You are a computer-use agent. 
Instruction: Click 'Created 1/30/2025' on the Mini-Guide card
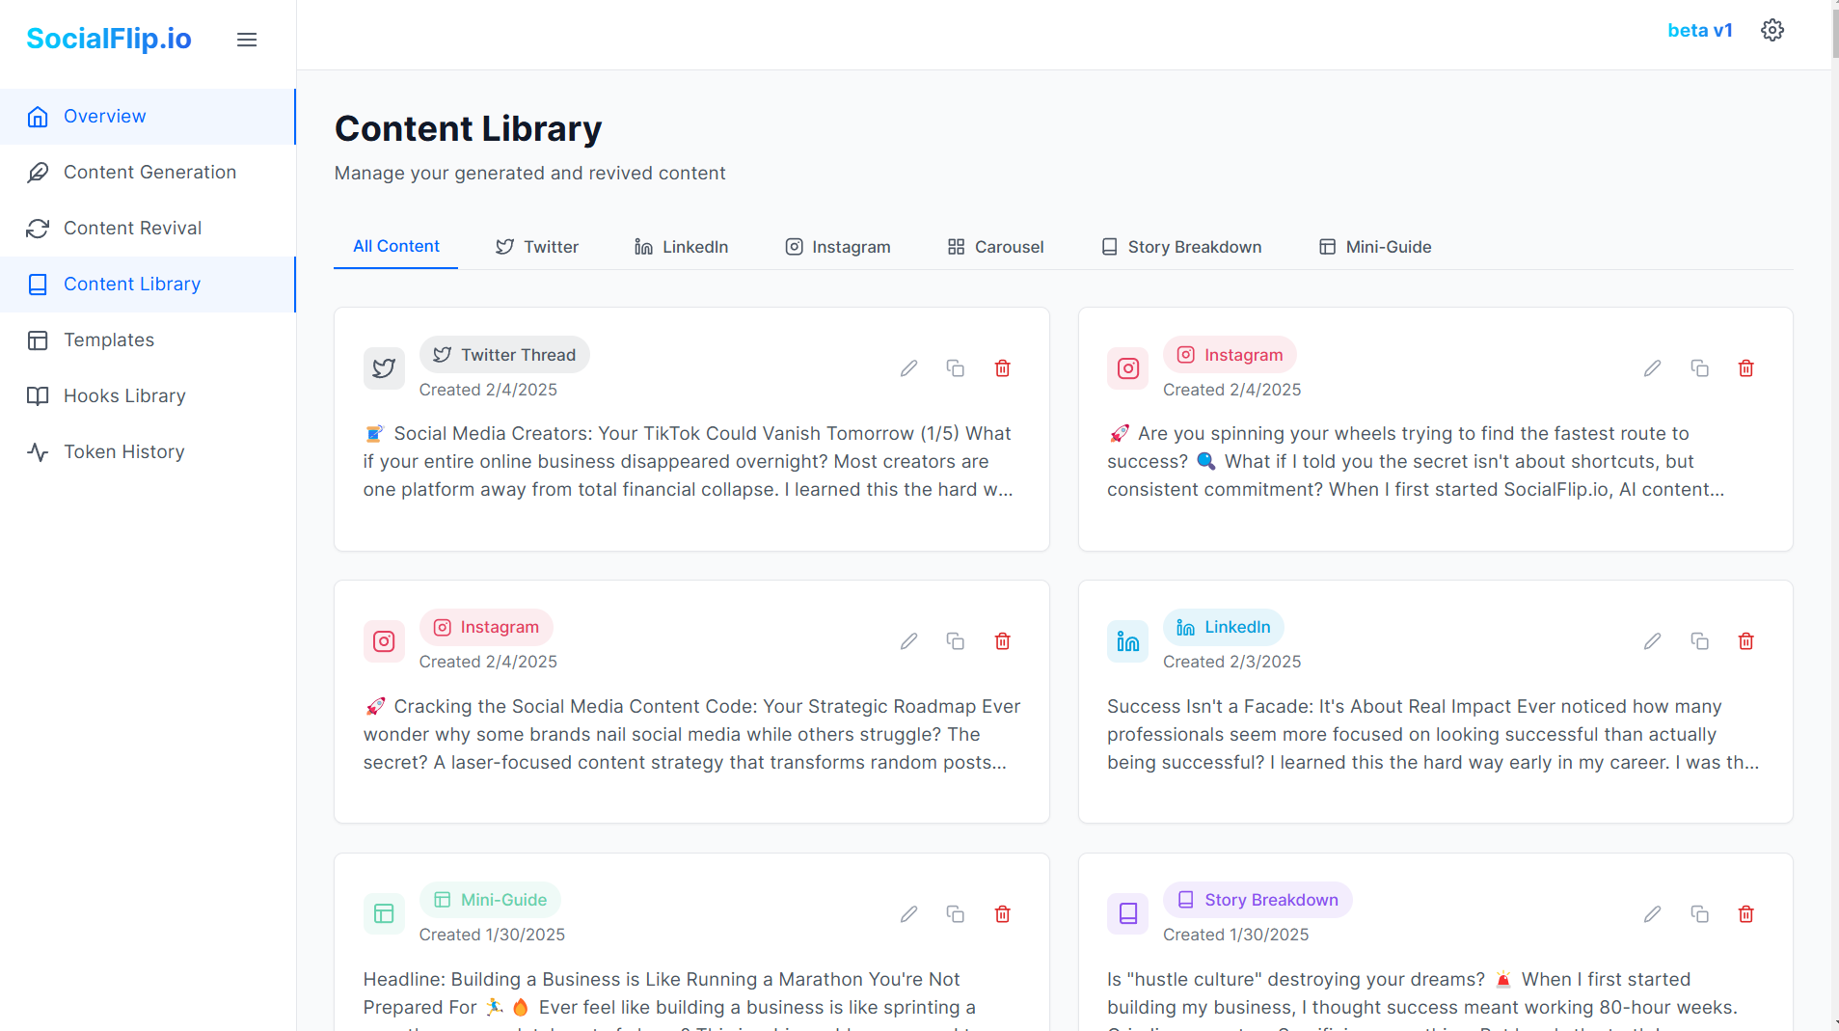(492, 935)
